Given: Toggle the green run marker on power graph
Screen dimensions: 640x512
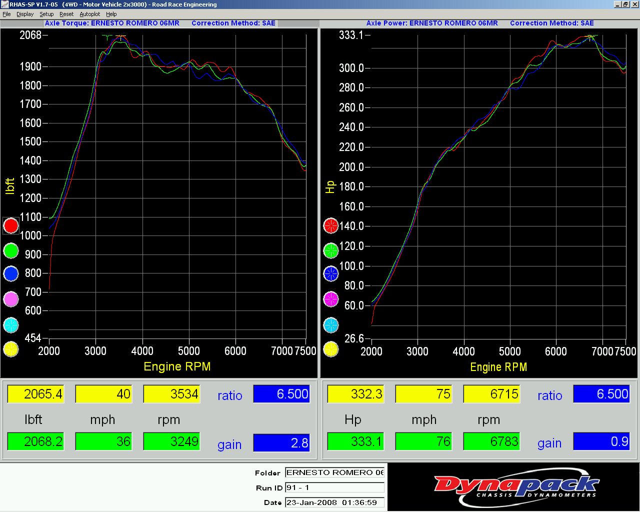Looking at the screenshot, I should coord(331,250).
